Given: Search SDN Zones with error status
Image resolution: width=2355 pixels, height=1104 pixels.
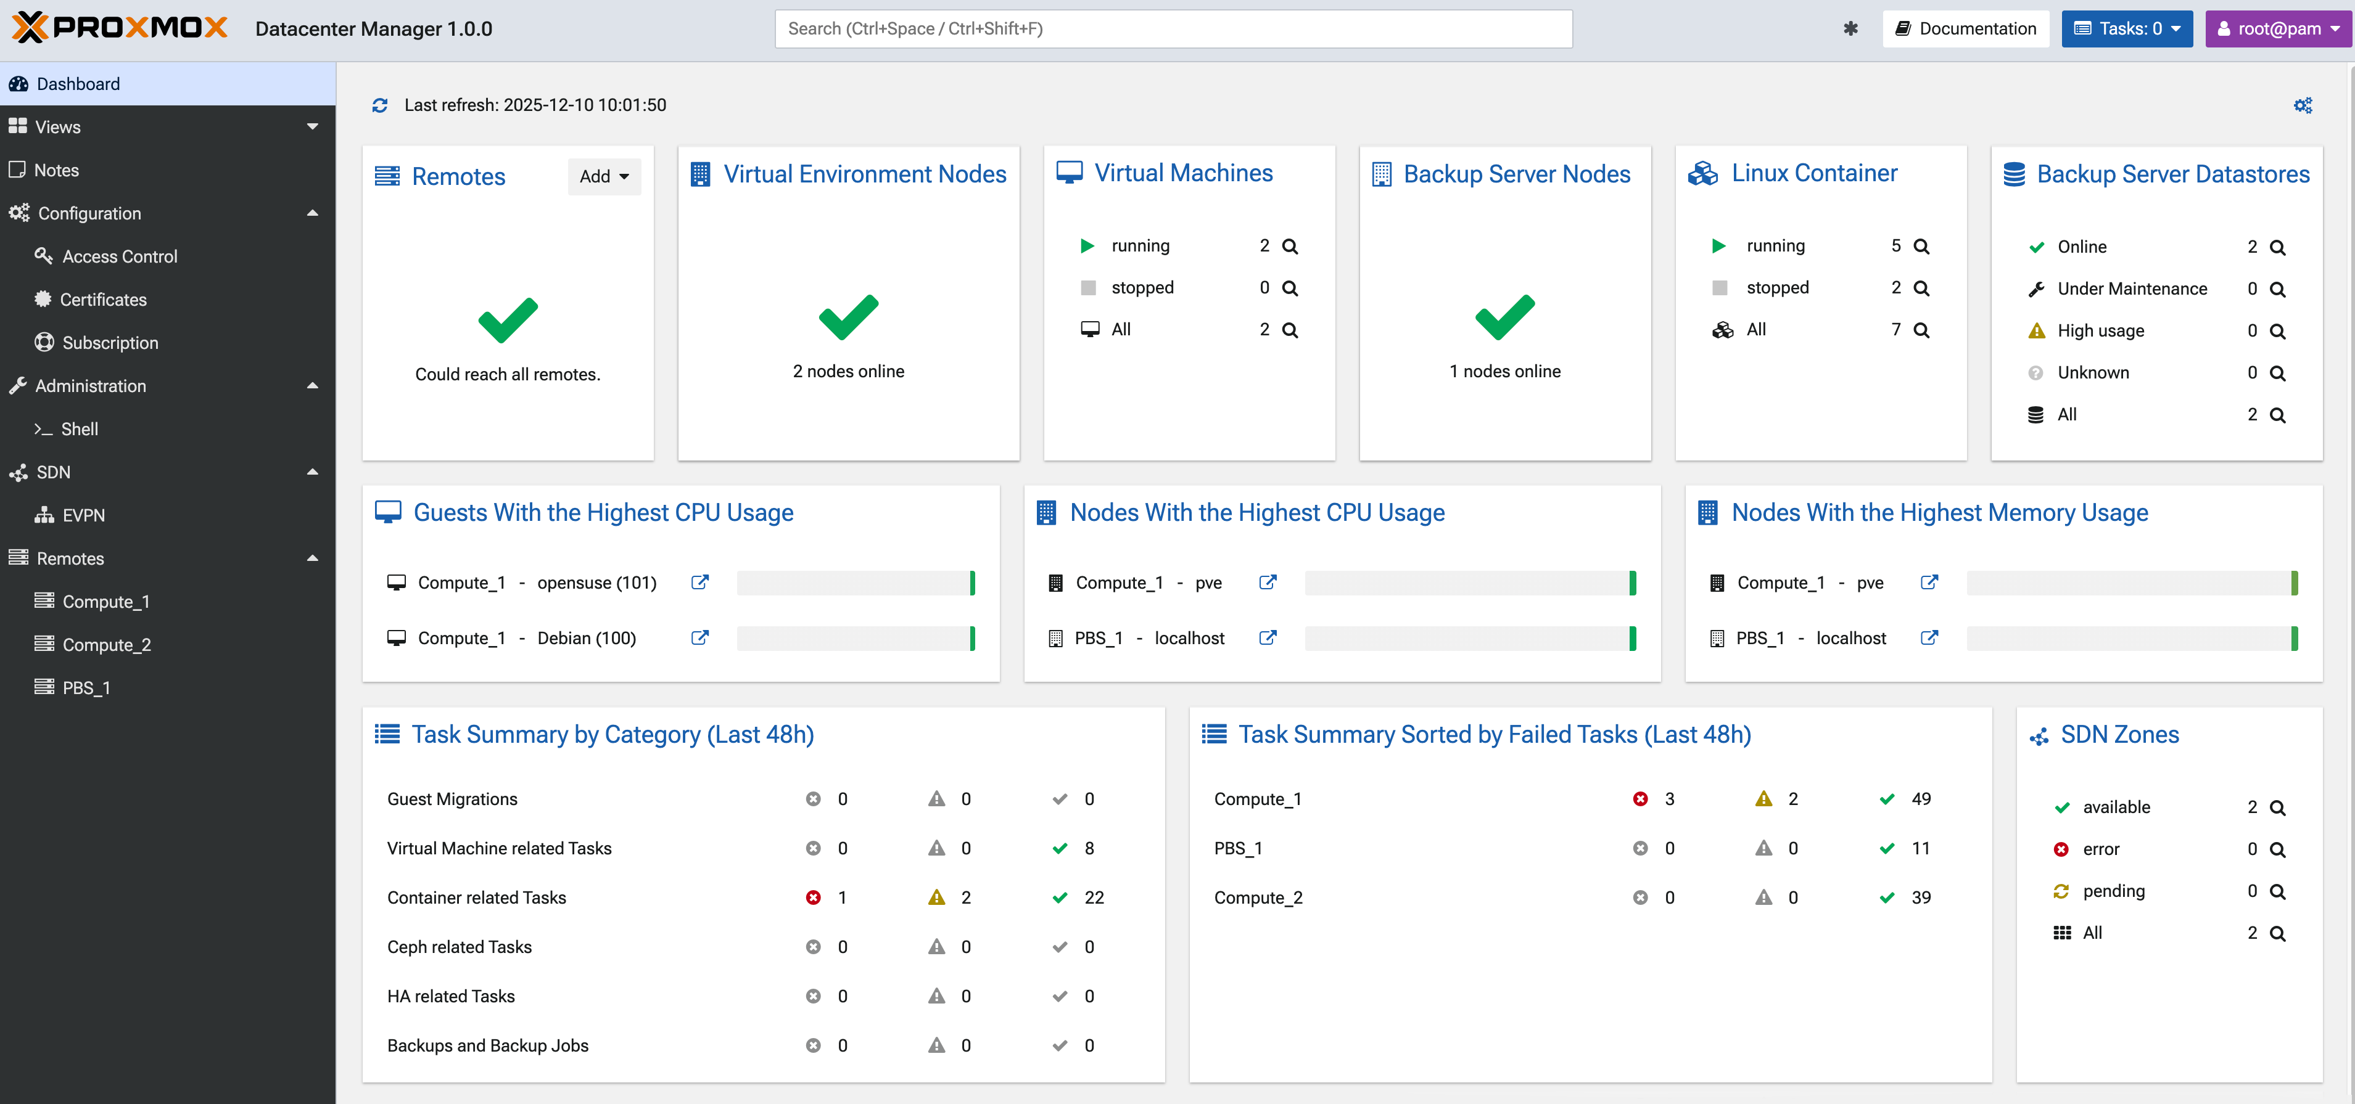Looking at the screenshot, I should [x=2277, y=849].
